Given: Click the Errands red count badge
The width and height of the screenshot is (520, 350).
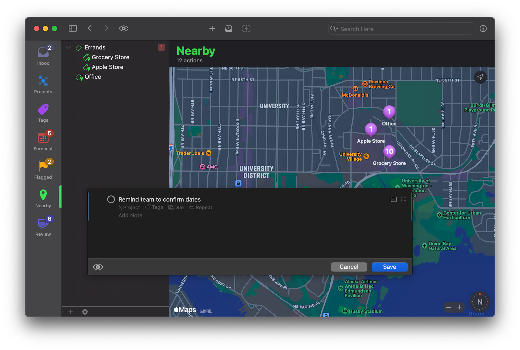Looking at the screenshot, I should coord(161,47).
